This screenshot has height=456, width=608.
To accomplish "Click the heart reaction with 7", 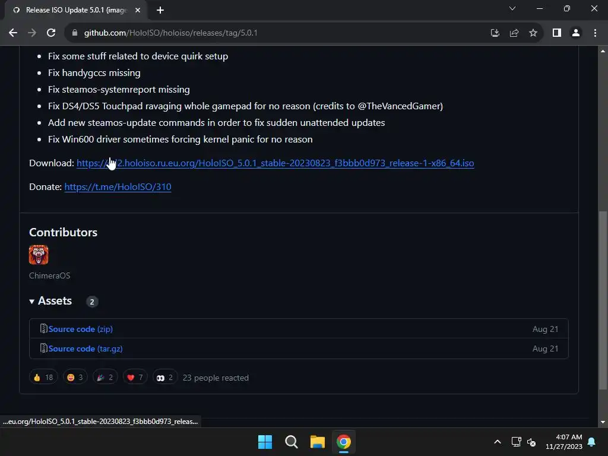I will 135,377.
